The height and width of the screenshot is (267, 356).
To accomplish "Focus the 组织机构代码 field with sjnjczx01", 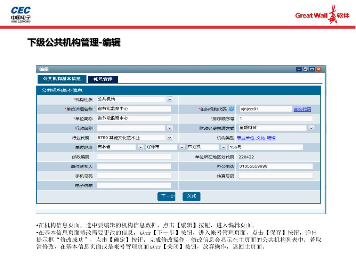I will [x=265, y=109].
